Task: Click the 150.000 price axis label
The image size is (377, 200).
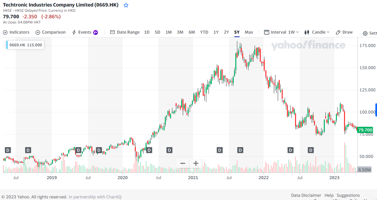Action: click(367, 68)
